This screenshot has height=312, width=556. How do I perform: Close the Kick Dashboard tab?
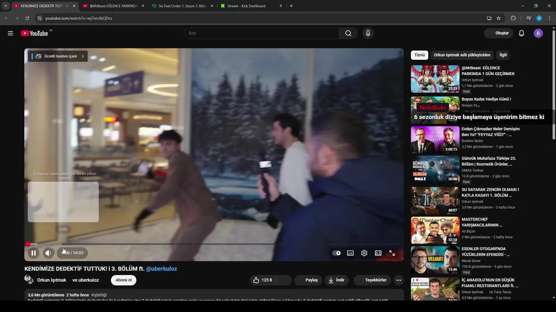tap(281, 6)
